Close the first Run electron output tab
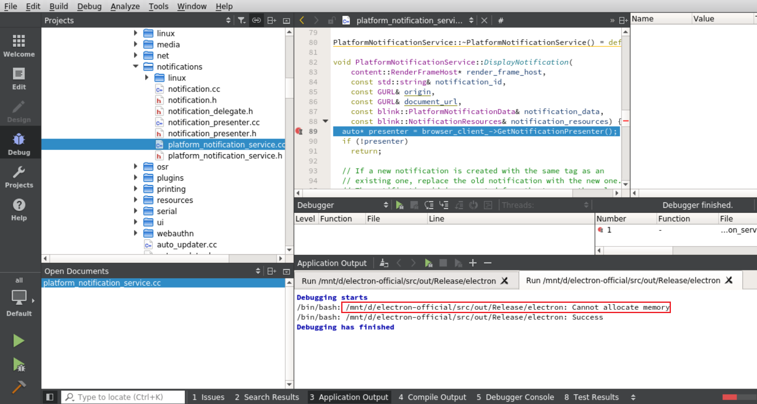 504,281
